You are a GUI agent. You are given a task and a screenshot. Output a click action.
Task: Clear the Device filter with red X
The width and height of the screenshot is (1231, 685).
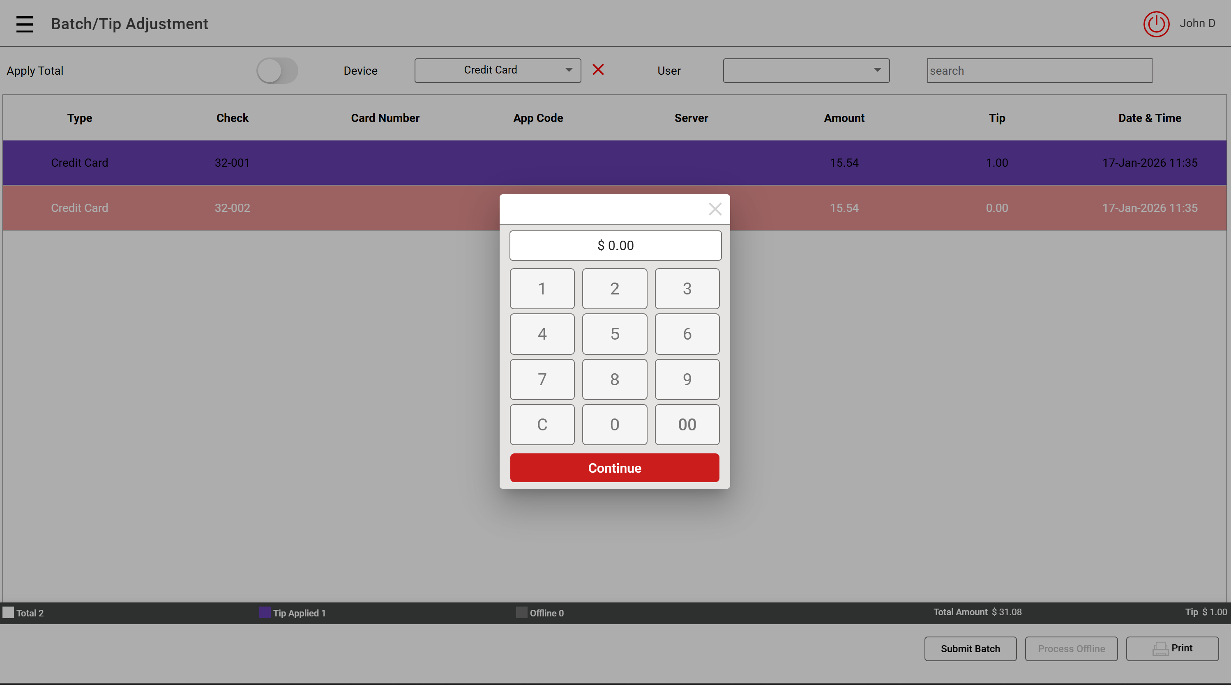tap(598, 70)
